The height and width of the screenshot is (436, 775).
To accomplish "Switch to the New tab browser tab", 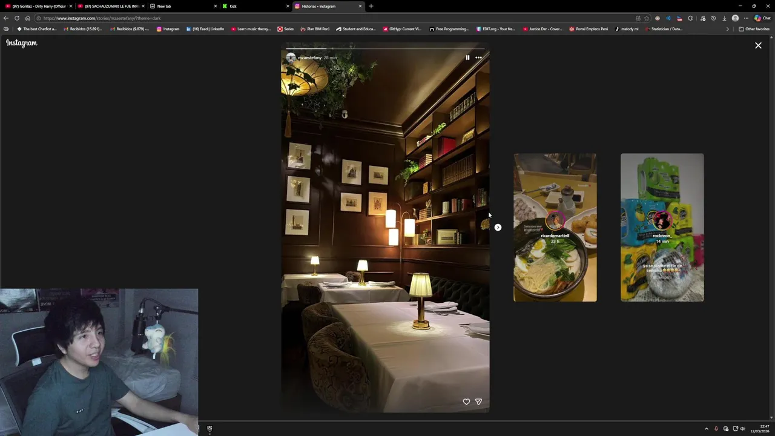I will point(183,6).
